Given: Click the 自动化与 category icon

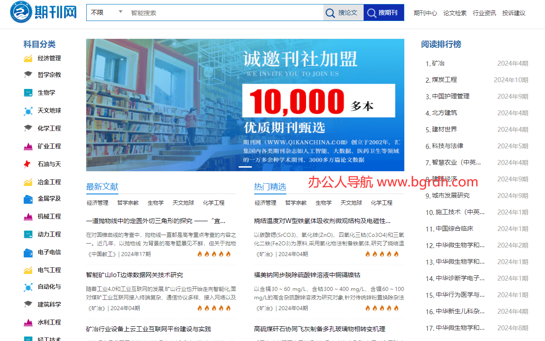Looking at the screenshot, I should coord(28,287).
